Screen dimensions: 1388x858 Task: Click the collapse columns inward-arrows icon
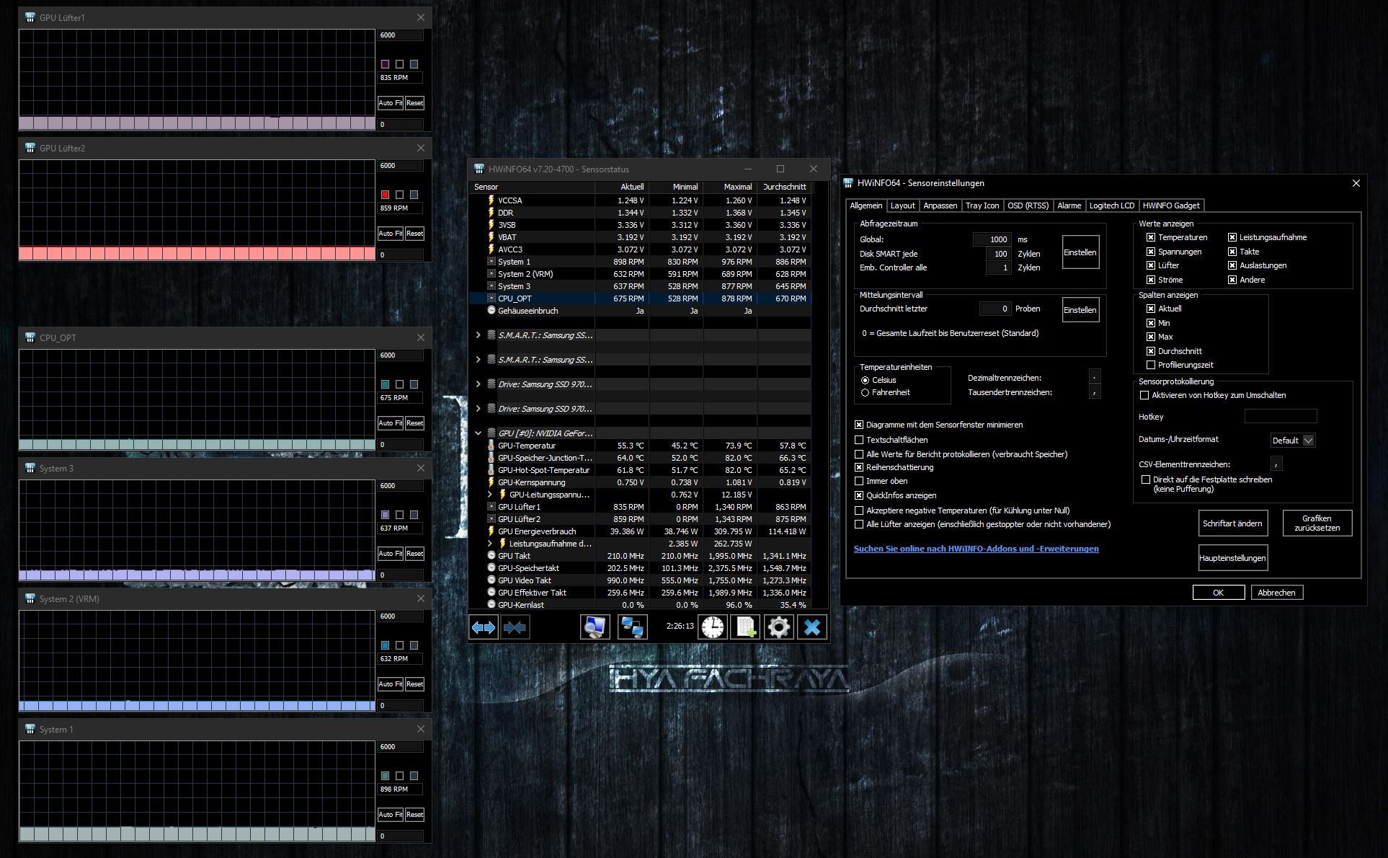pos(515,627)
